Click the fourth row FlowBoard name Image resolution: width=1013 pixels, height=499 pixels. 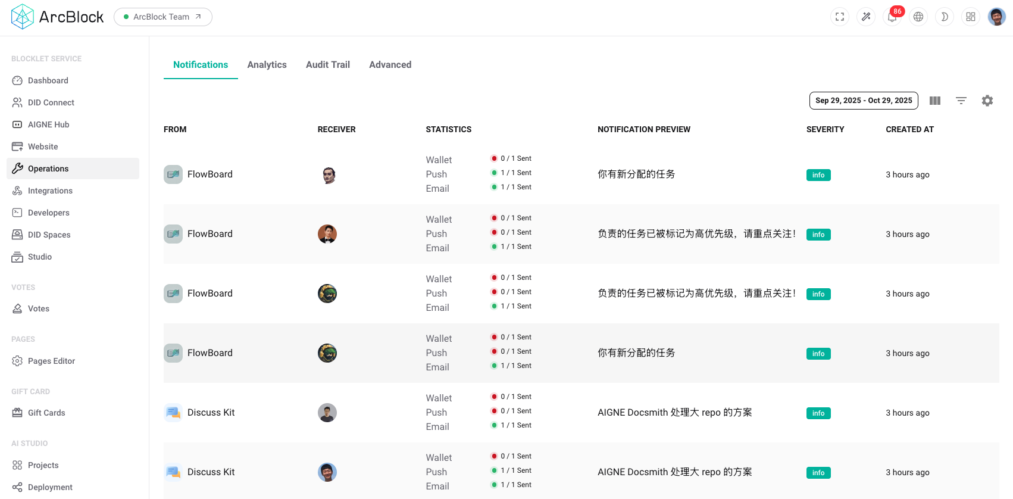[x=210, y=353]
